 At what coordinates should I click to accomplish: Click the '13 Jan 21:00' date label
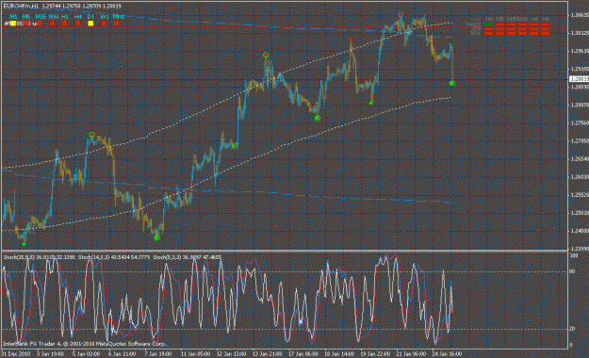pyautogui.click(x=267, y=354)
